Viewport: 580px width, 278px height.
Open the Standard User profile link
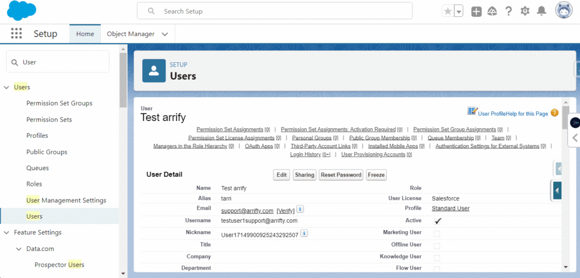point(450,209)
